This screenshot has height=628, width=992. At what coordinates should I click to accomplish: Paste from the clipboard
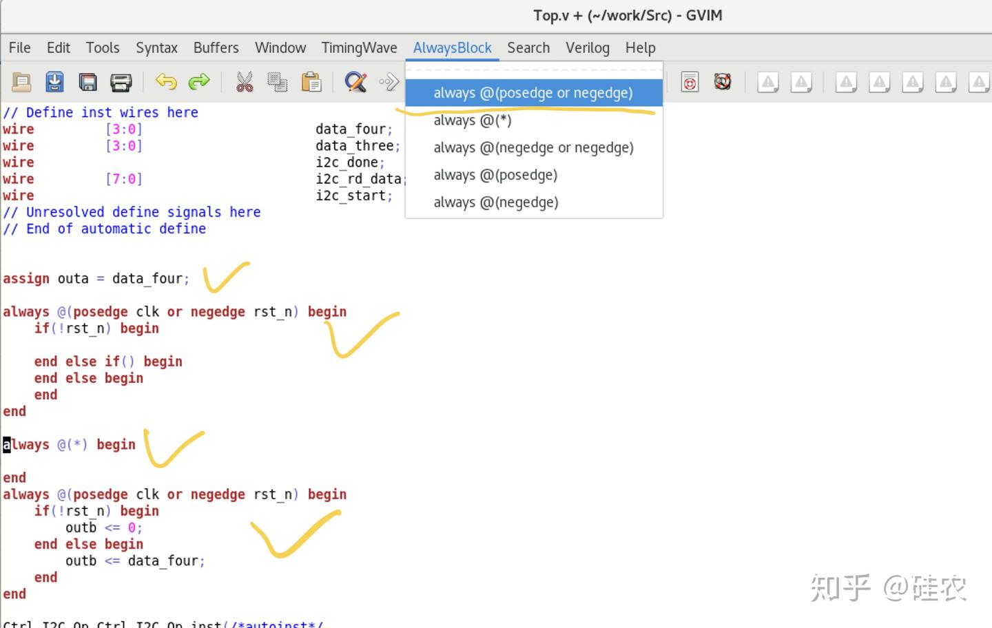pos(311,82)
